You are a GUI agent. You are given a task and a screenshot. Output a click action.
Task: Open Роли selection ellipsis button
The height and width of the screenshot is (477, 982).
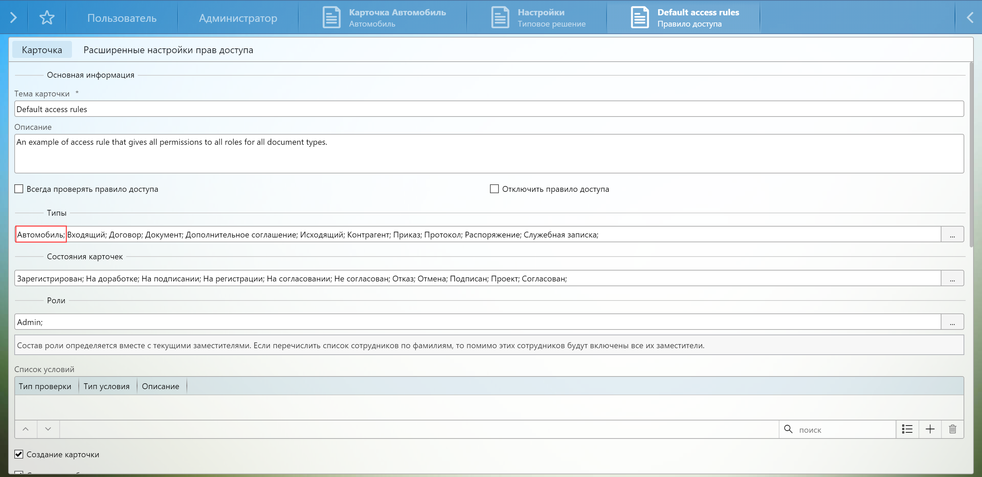(952, 322)
